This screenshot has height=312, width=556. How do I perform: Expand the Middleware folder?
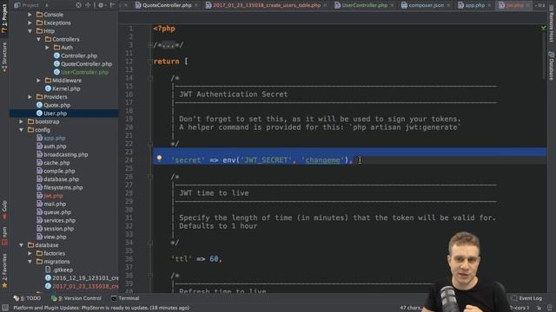tap(38, 81)
